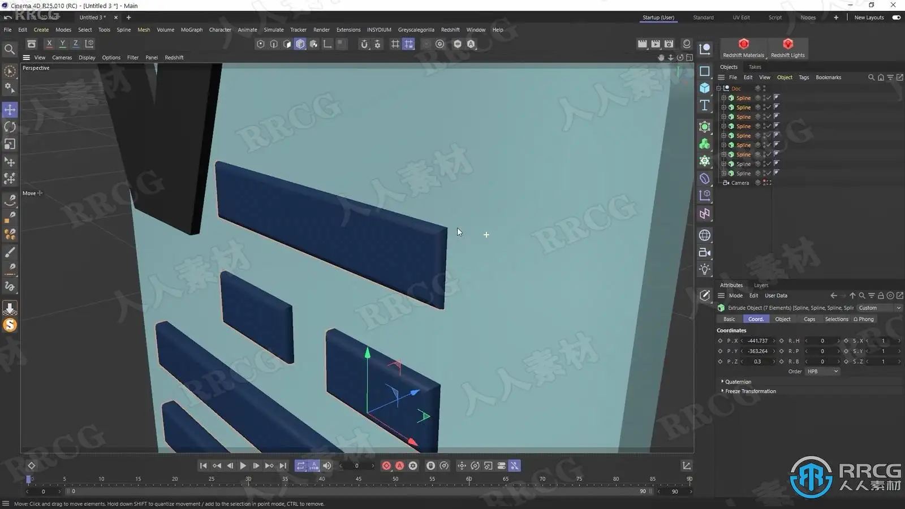The image size is (905, 509).
Task: Switch to the Layers tab in Attributes panel
Action: pos(761,286)
